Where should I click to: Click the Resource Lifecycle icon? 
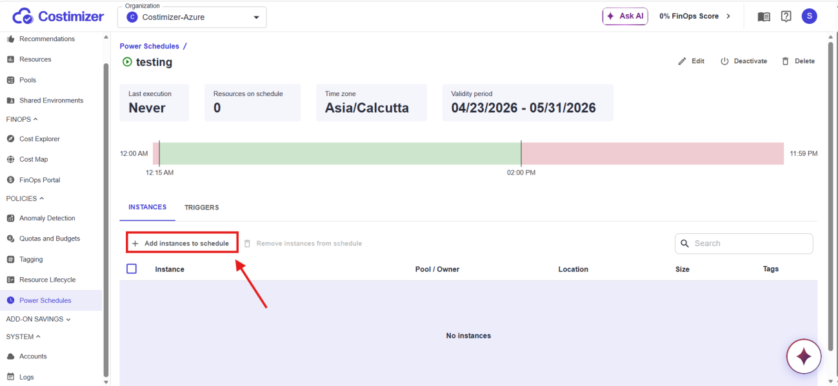(x=10, y=280)
